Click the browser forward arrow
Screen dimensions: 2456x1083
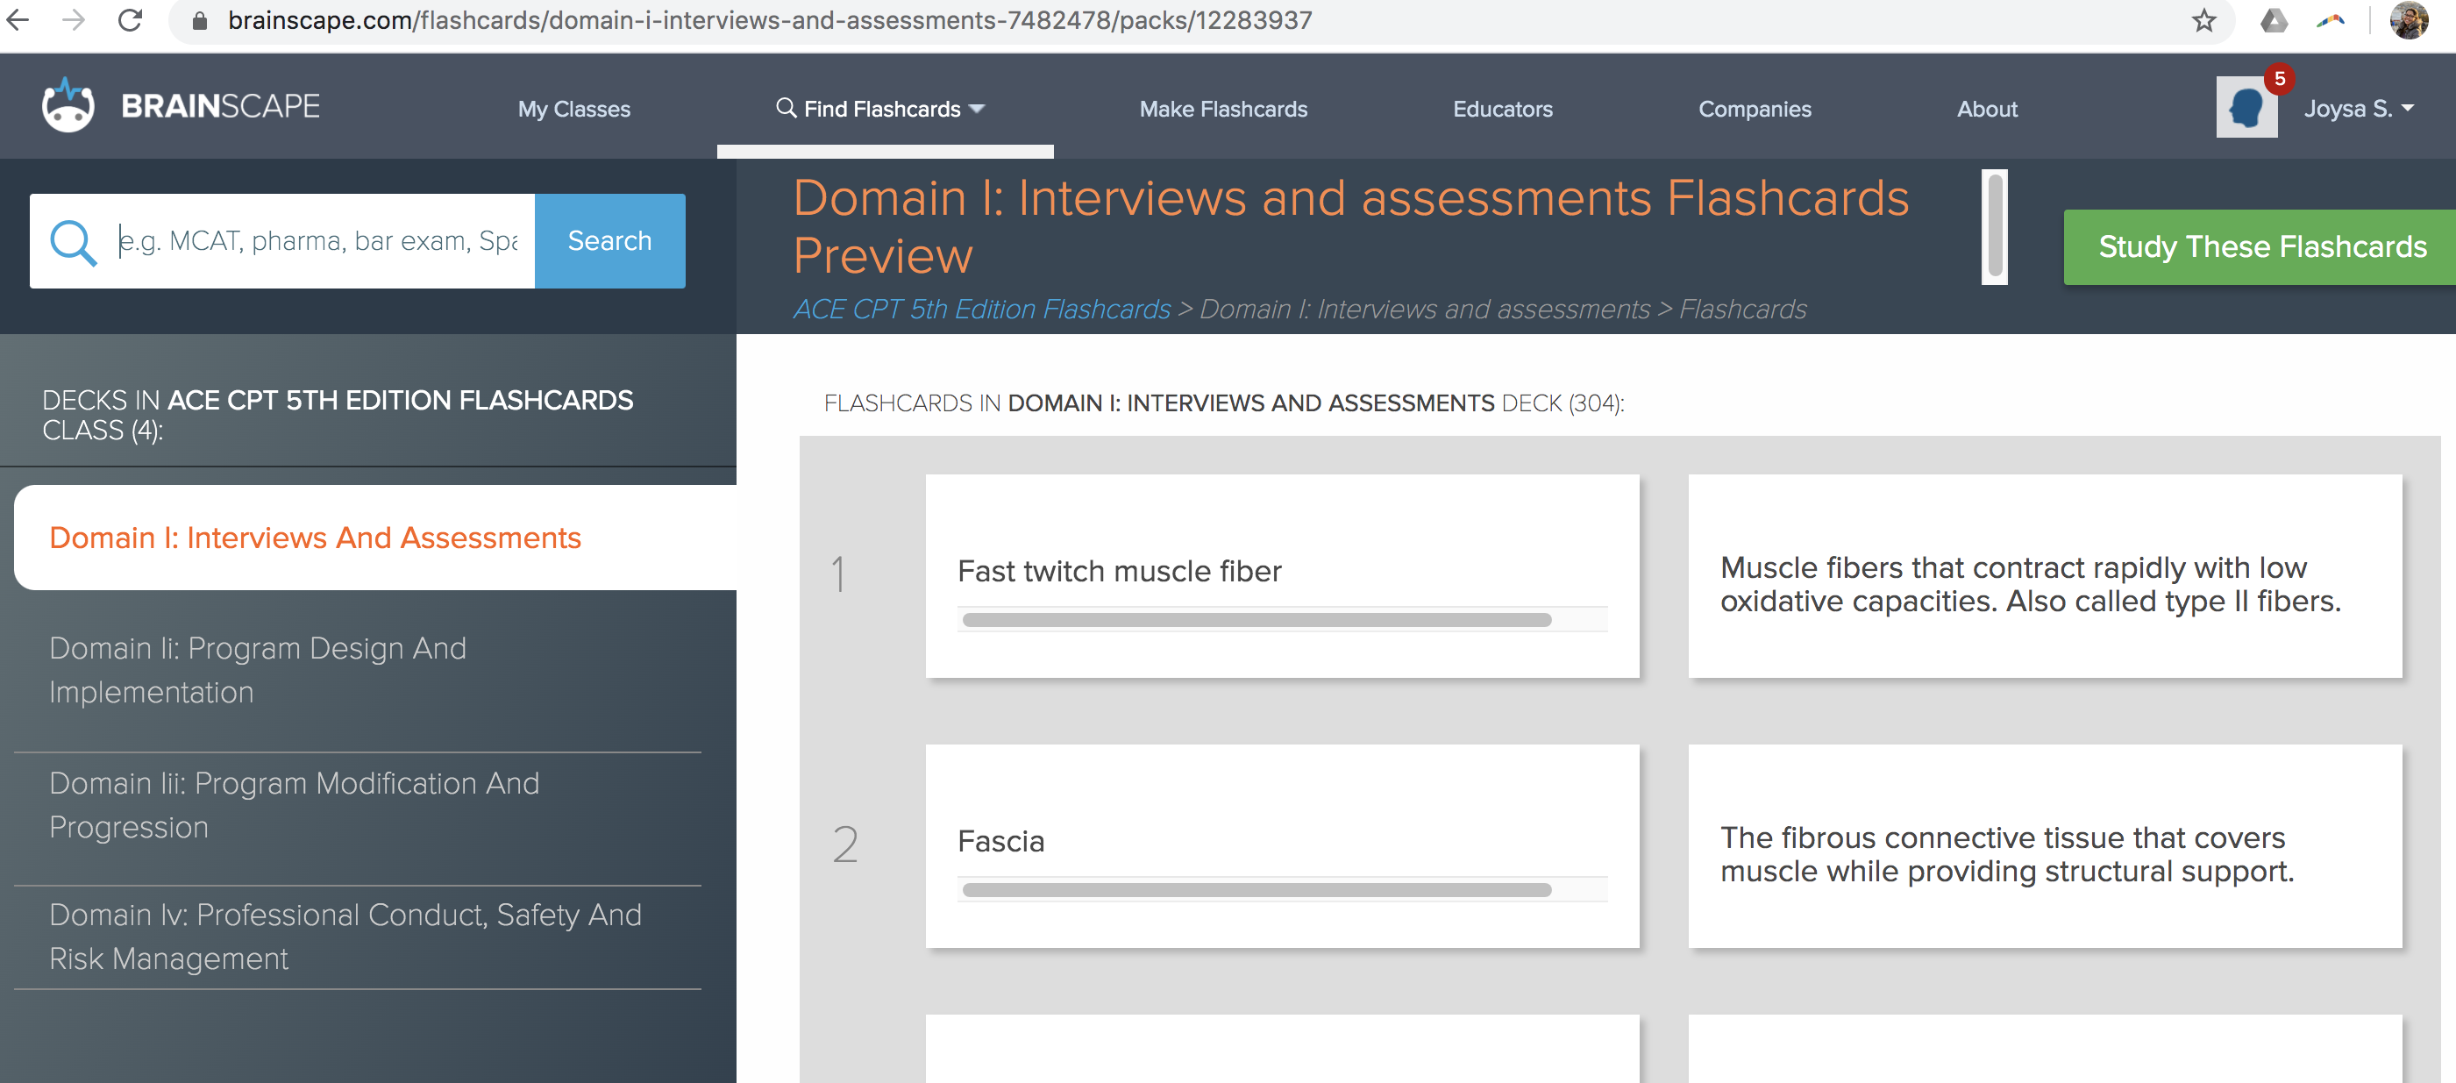(x=74, y=20)
